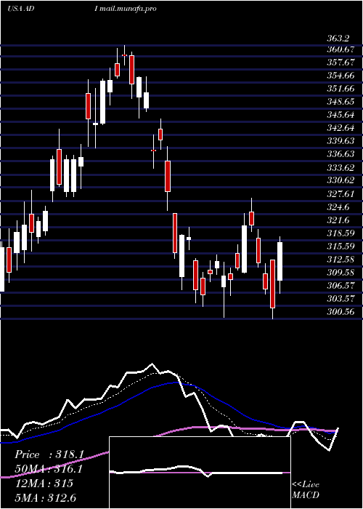363x509 pixels.
Task: Click the 315.59 price label
Action: pyautogui.click(x=340, y=246)
